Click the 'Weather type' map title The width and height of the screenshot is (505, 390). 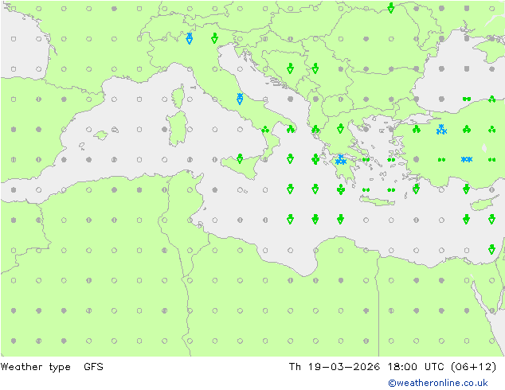click(x=35, y=367)
